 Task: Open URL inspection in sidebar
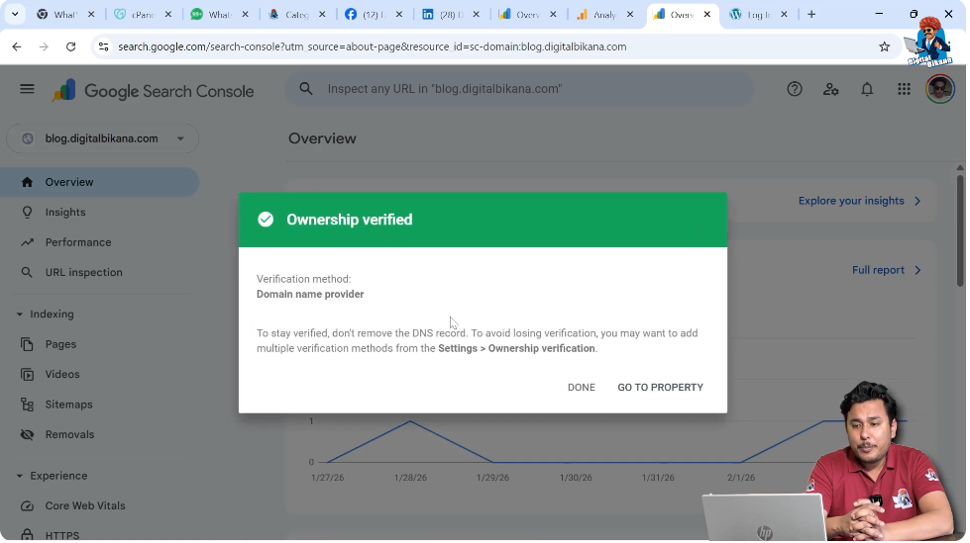click(84, 273)
